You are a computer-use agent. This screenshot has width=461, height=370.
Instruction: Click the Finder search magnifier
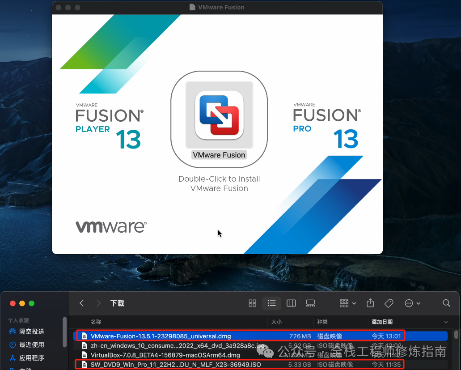coord(446,303)
